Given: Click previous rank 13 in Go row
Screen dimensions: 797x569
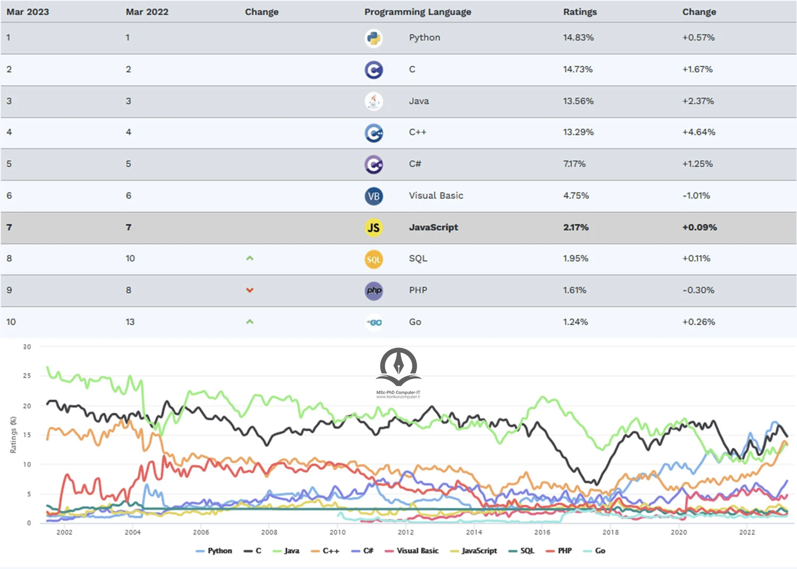Looking at the screenshot, I should tap(130, 322).
